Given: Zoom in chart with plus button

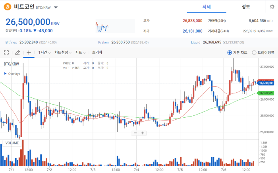Looking at the screenshot, I should coord(143,133).
